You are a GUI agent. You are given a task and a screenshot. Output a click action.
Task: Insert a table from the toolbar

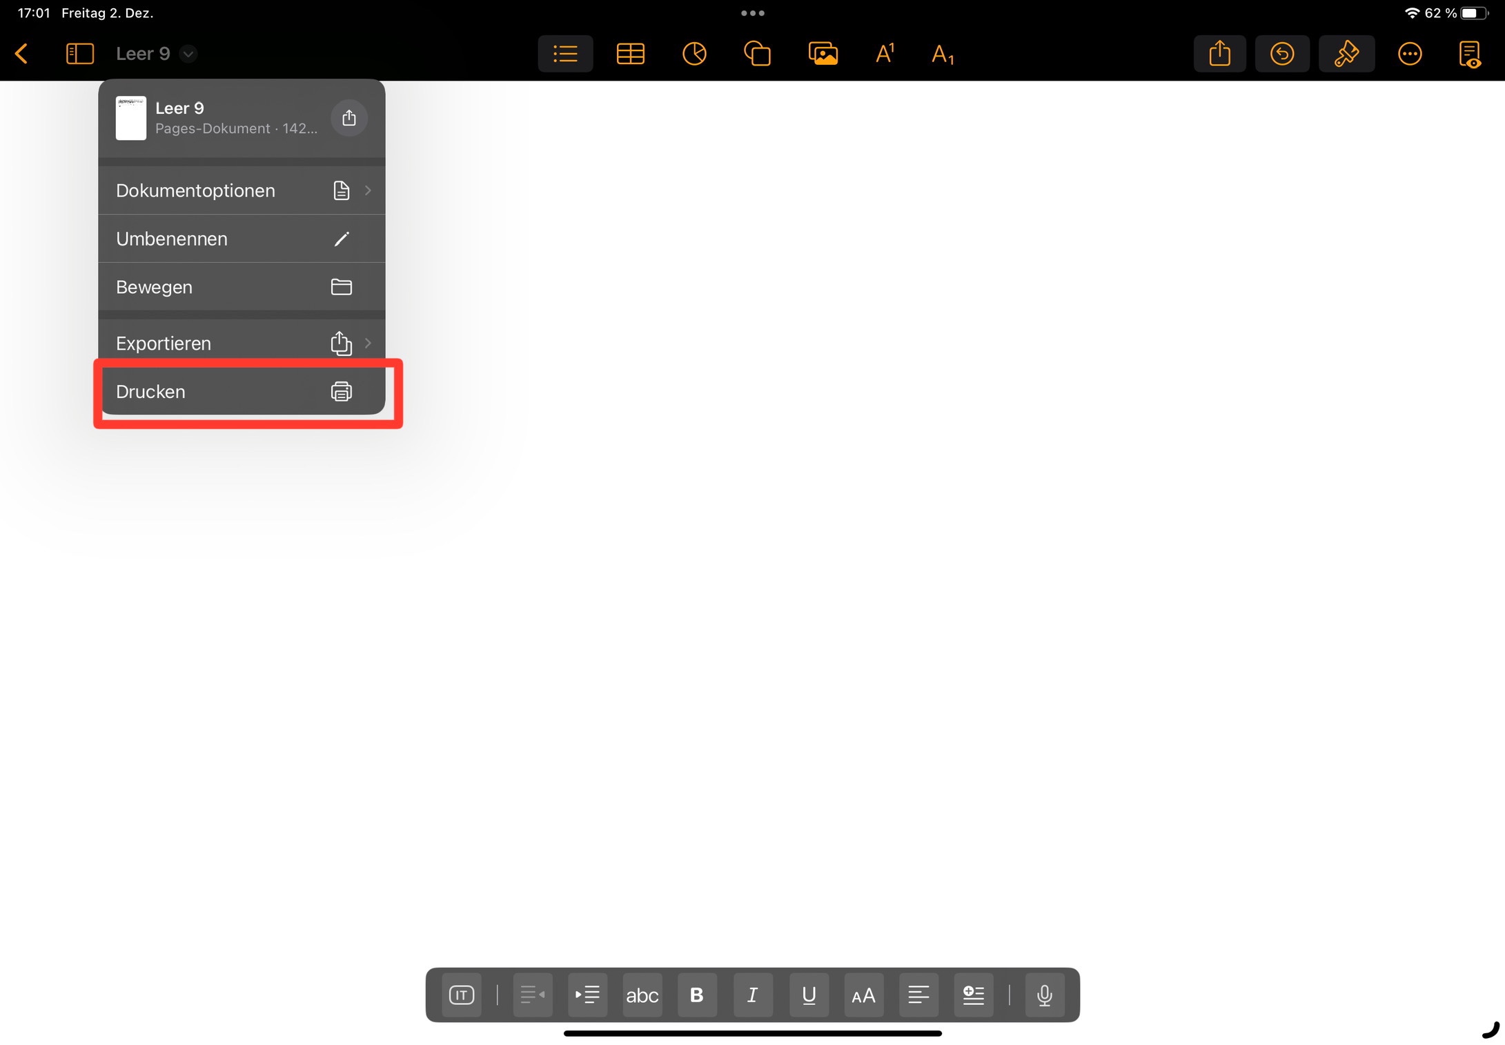pyautogui.click(x=630, y=54)
